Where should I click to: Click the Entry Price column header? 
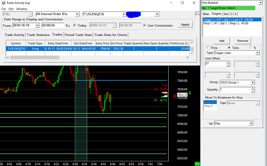click(x=103, y=43)
